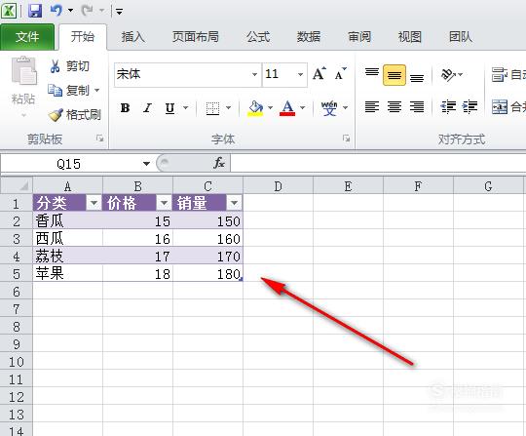
Task: Click the Merge and Center (合并) icon
Action: tap(500, 107)
